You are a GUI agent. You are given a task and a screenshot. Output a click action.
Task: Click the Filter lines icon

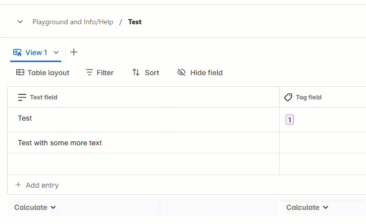[89, 73]
